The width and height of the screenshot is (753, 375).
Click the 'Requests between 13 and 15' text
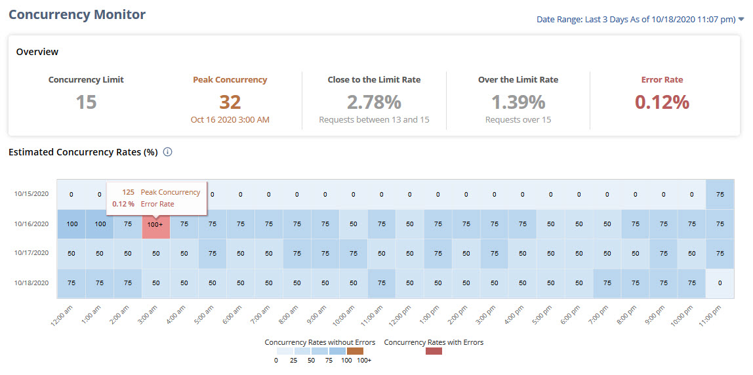374,119
